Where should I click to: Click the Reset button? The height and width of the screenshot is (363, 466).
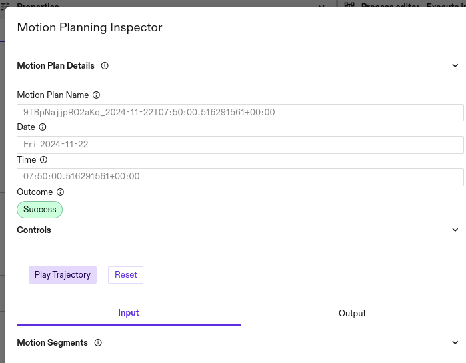125,275
